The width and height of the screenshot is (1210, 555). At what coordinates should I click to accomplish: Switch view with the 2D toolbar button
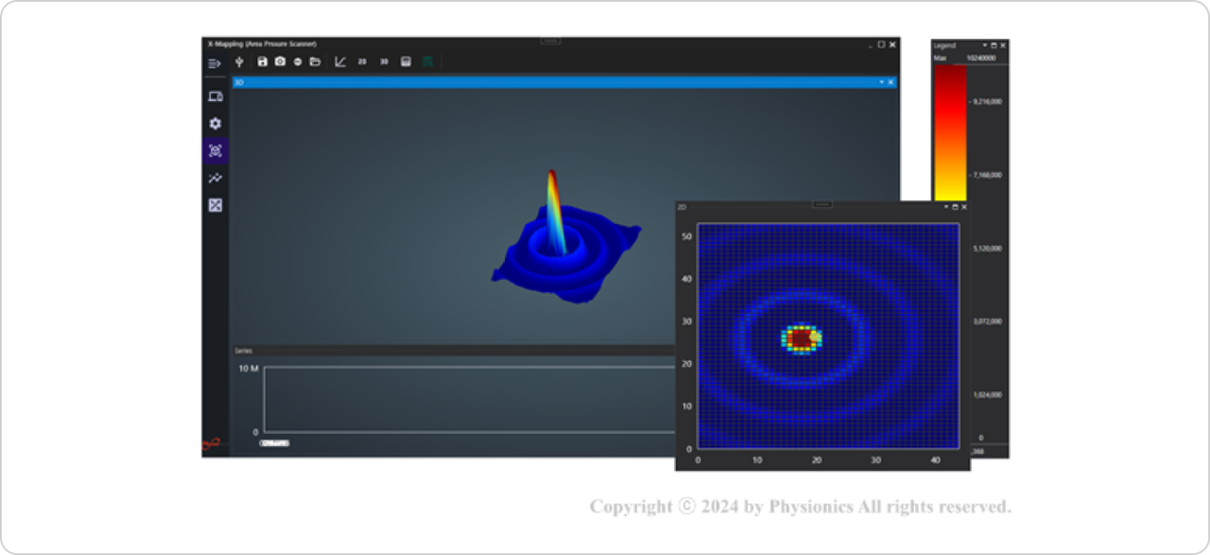[362, 61]
